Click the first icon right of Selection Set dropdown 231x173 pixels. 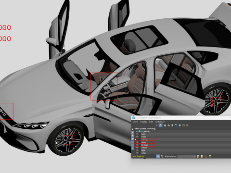tap(198, 156)
